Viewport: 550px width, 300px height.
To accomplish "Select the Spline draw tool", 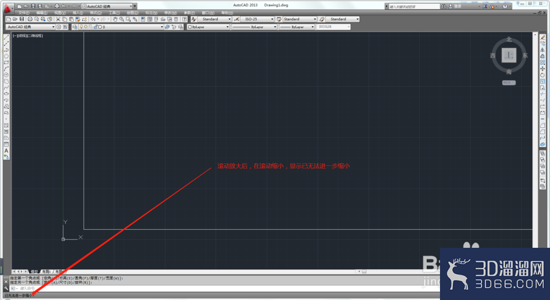I will 6,87.
